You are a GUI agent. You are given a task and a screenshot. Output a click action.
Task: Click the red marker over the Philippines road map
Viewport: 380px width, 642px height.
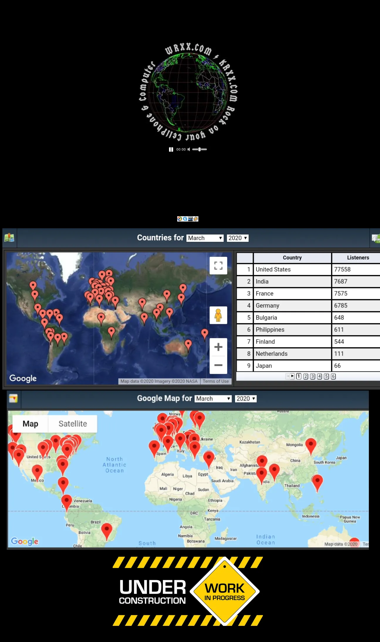(x=317, y=483)
